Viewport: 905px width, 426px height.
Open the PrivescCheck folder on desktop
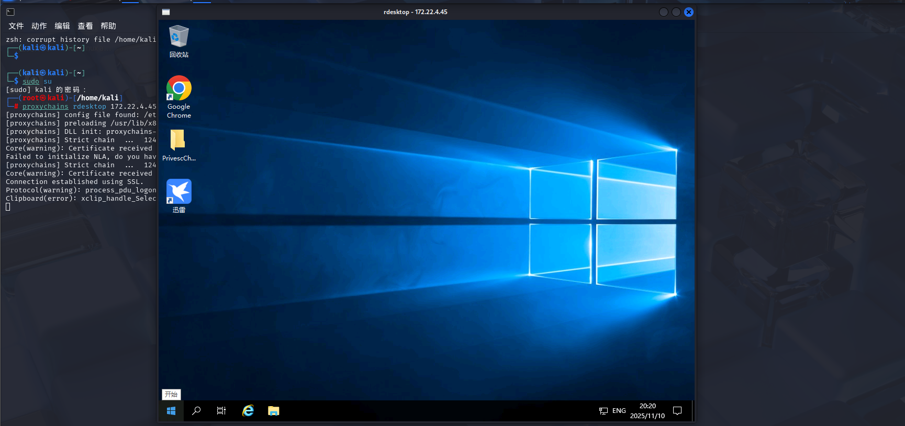point(178,140)
